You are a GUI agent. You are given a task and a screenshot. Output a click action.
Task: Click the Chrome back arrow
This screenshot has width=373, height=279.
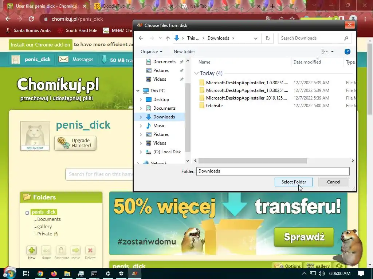pyautogui.click(x=8, y=19)
